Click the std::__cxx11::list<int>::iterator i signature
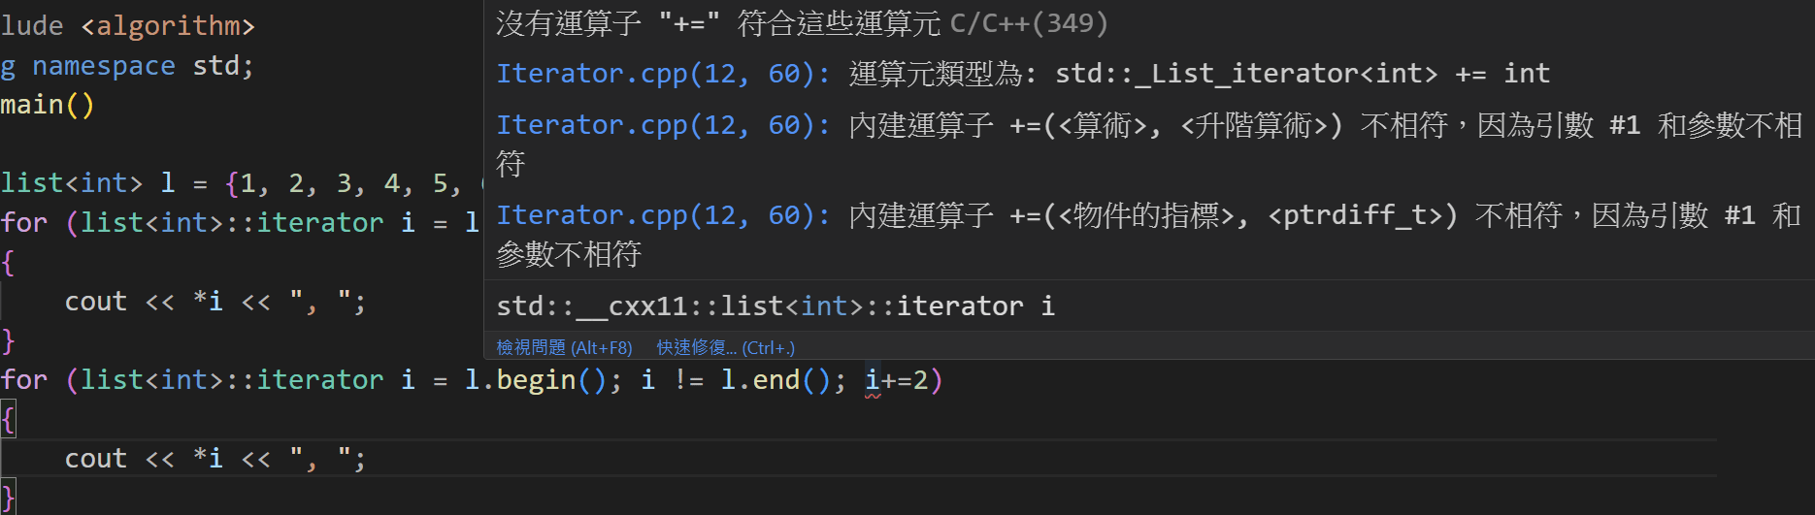The height and width of the screenshot is (515, 1815). pos(775,306)
